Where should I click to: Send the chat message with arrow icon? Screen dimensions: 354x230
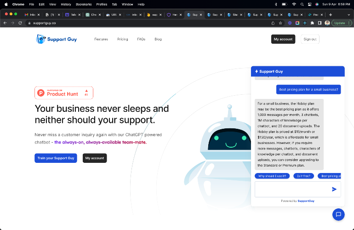click(334, 189)
